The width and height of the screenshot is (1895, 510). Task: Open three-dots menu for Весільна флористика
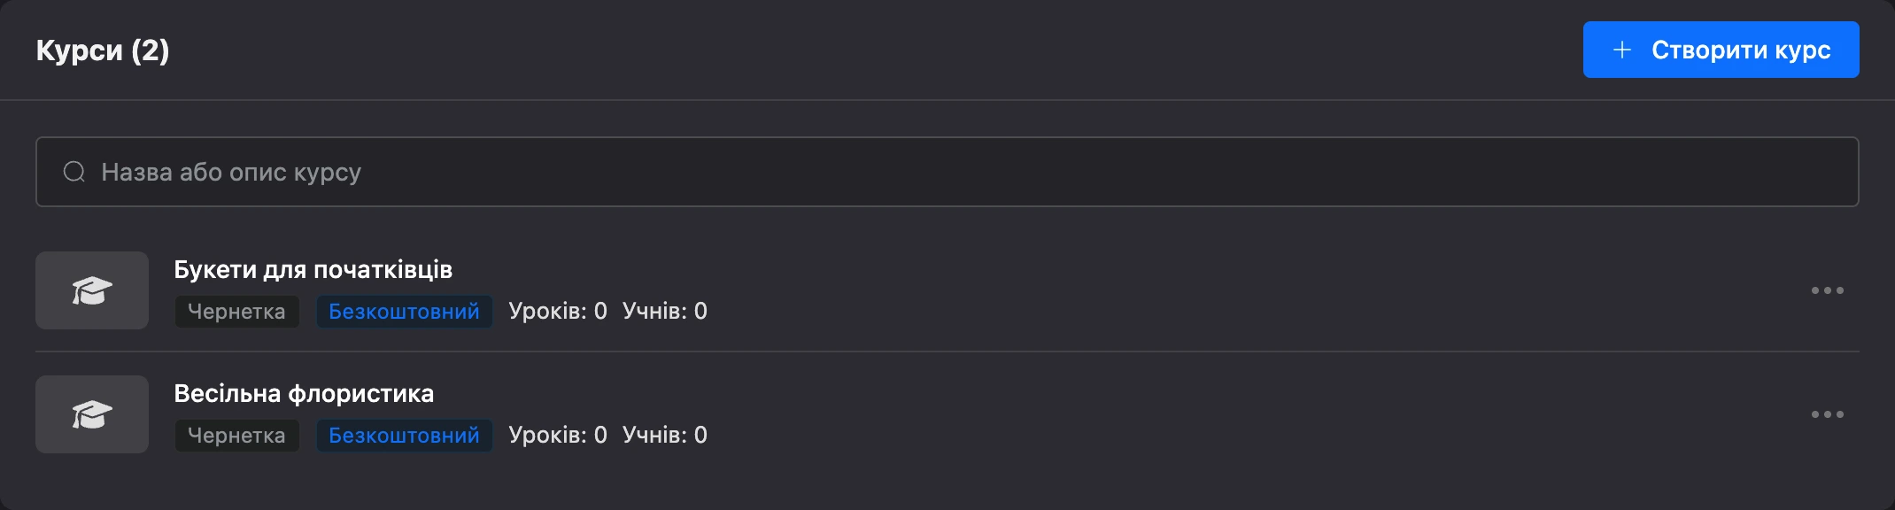(x=1828, y=414)
